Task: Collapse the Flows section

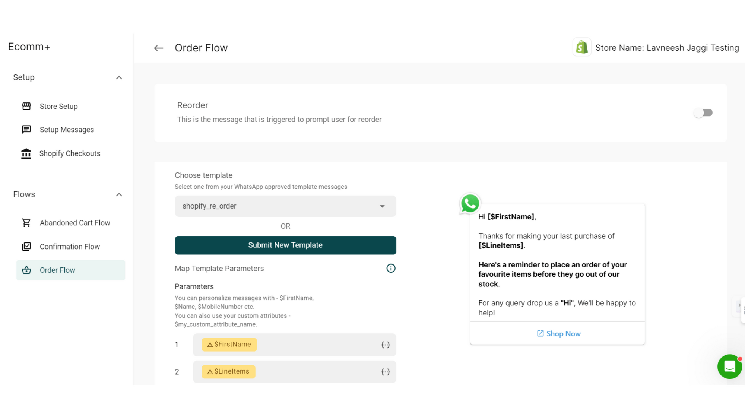Action: click(x=119, y=194)
